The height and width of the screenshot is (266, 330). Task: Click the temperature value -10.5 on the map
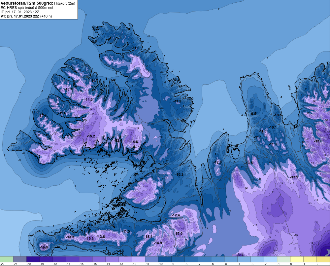(x=278, y=115)
